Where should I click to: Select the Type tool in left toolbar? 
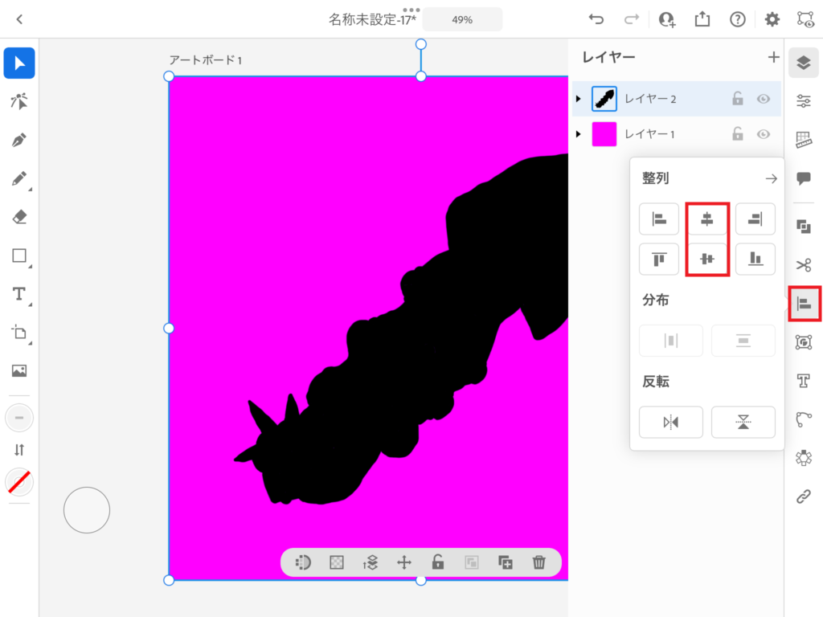click(x=19, y=294)
